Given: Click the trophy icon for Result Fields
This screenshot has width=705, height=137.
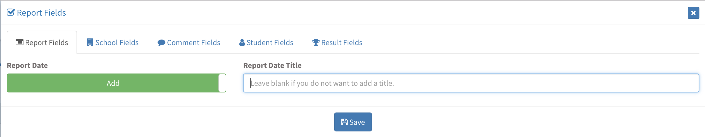Looking at the screenshot, I should point(316,42).
